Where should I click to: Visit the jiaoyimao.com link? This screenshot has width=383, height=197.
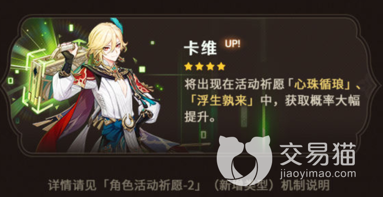pyautogui.click(x=318, y=174)
